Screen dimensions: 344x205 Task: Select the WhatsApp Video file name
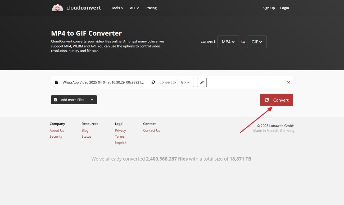click(103, 82)
